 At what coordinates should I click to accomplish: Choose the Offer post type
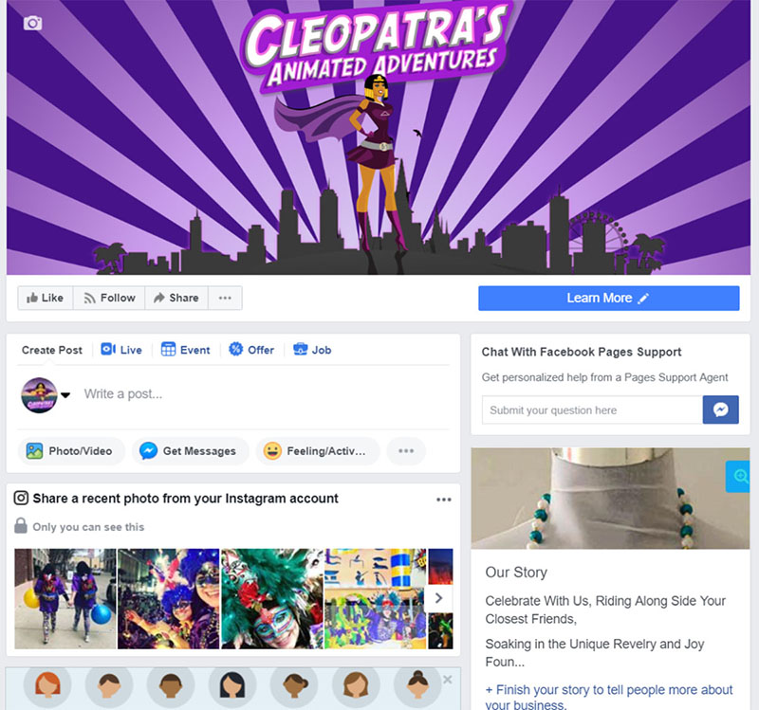tap(251, 350)
